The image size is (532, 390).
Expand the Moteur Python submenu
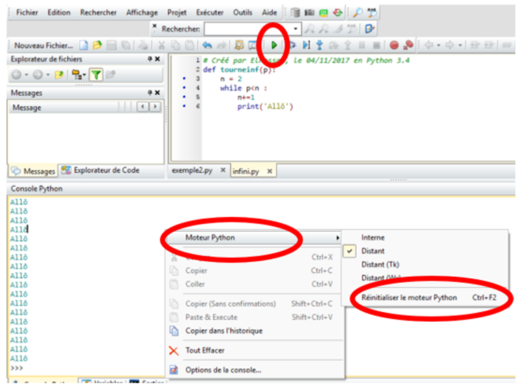tap(210, 237)
